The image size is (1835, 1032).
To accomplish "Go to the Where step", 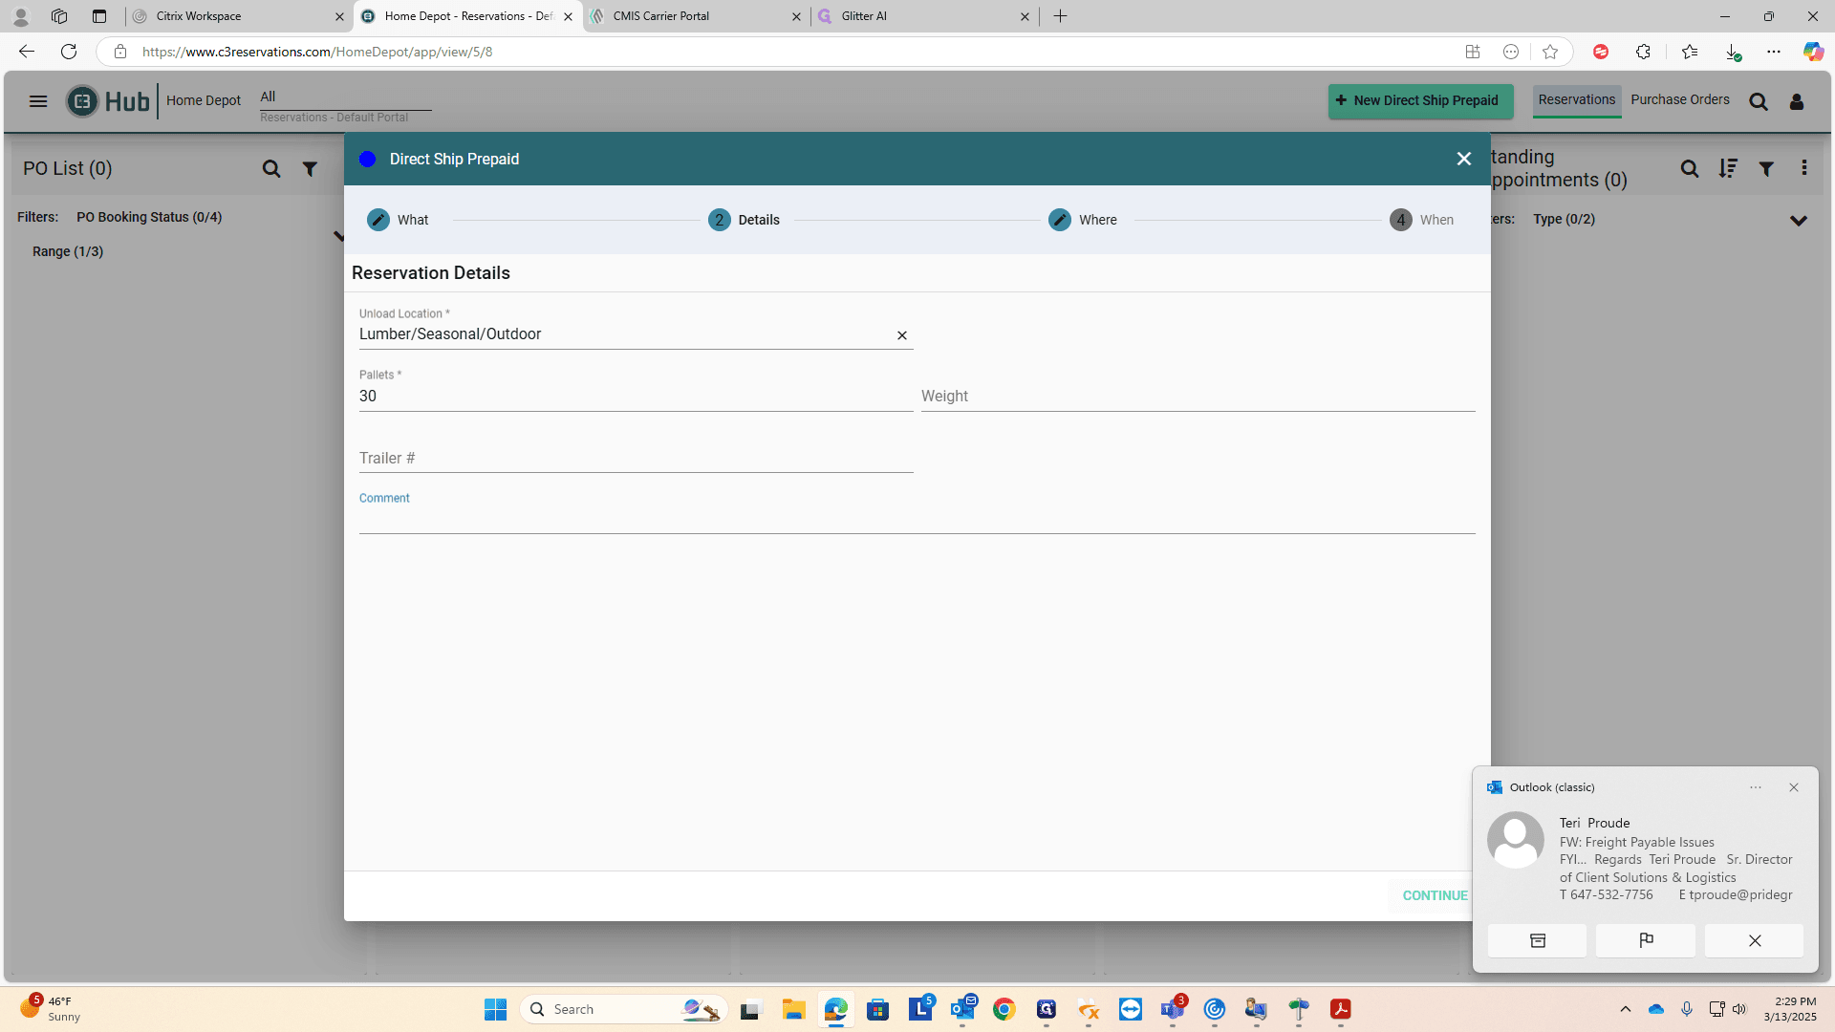I will (1082, 220).
